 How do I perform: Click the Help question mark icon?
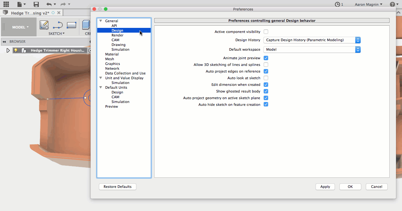tap(392, 4)
